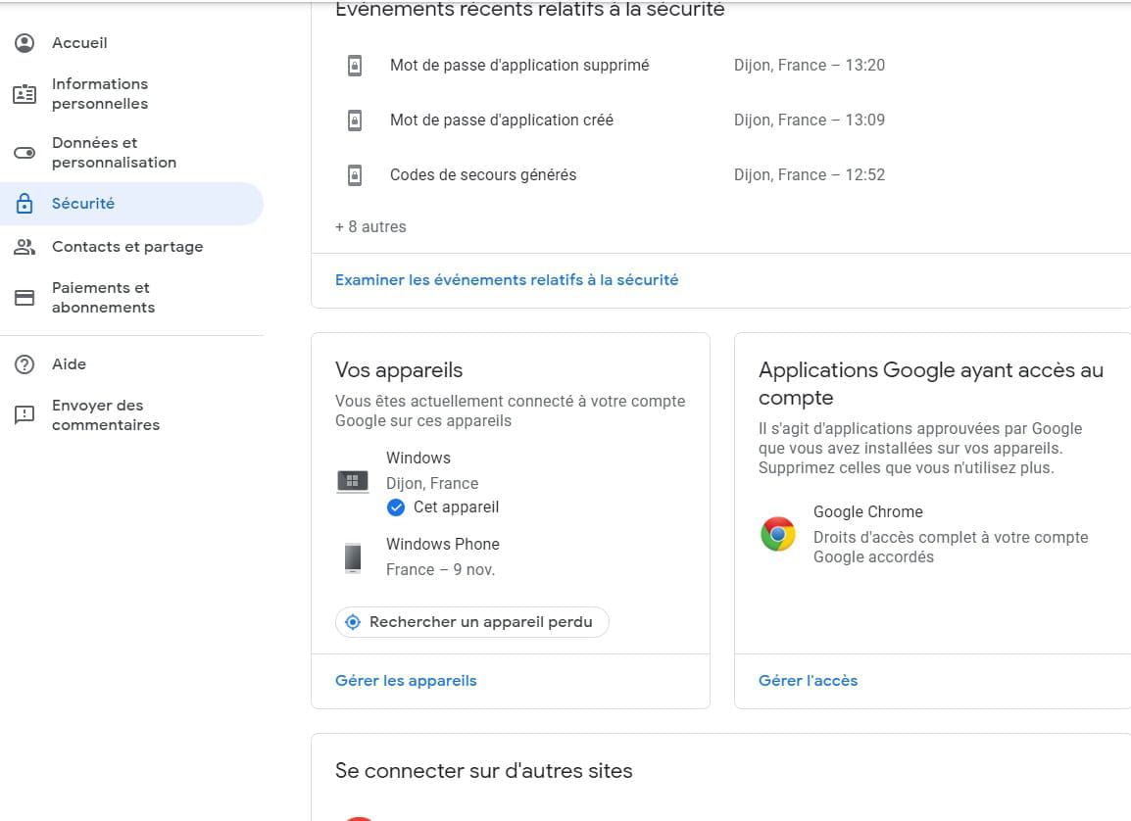Click the Aide question mark icon
Viewport: 1131px width, 821px height.
click(x=25, y=364)
